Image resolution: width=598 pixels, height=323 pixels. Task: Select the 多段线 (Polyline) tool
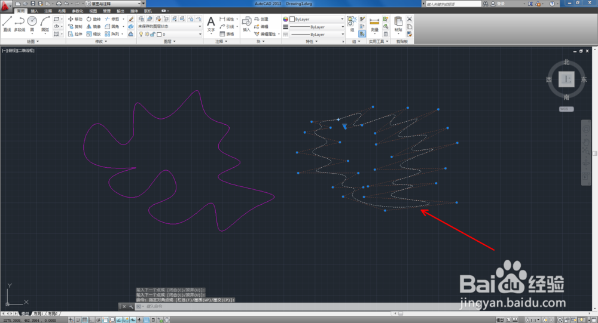point(20,24)
